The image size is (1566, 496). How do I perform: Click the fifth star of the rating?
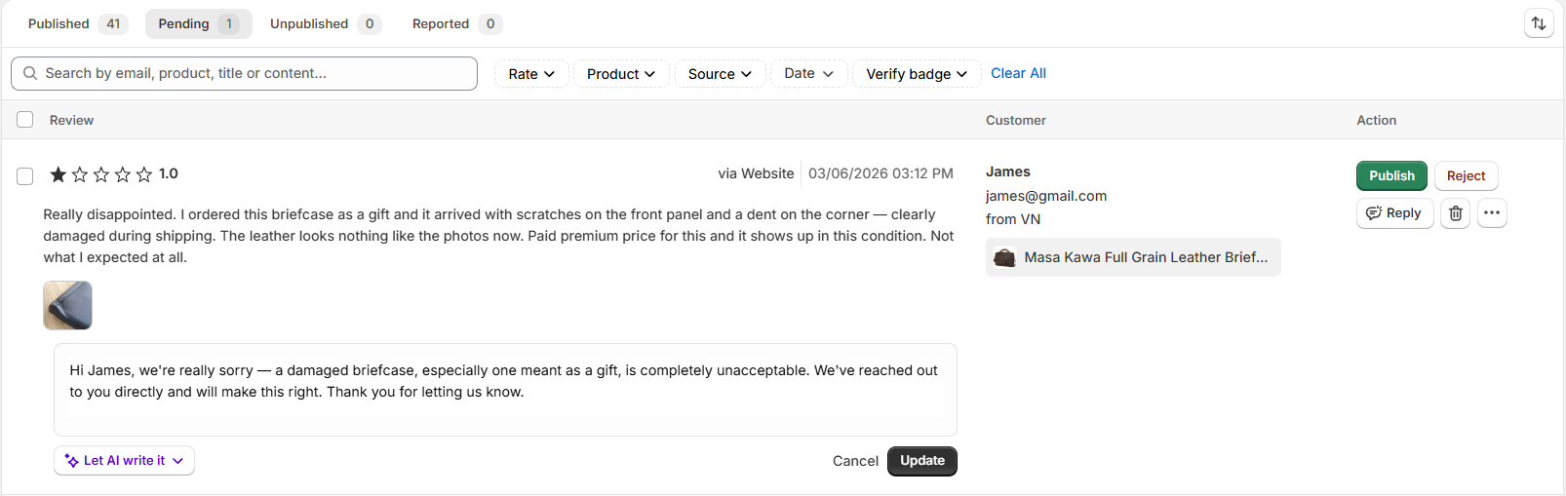(144, 174)
